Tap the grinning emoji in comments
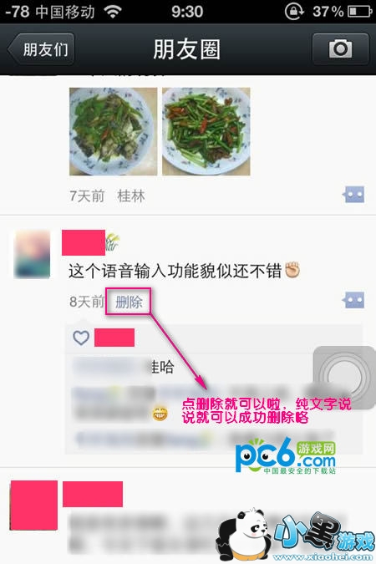The image size is (376, 564). pyautogui.click(x=160, y=414)
